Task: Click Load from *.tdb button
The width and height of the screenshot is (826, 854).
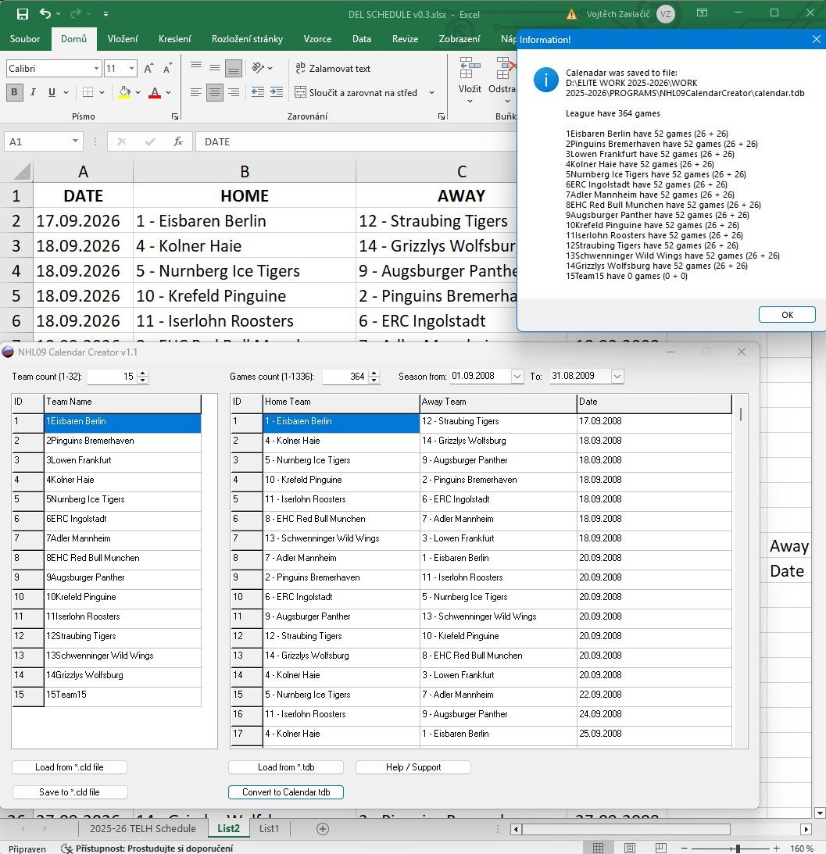Action: [x=286, y=766]
